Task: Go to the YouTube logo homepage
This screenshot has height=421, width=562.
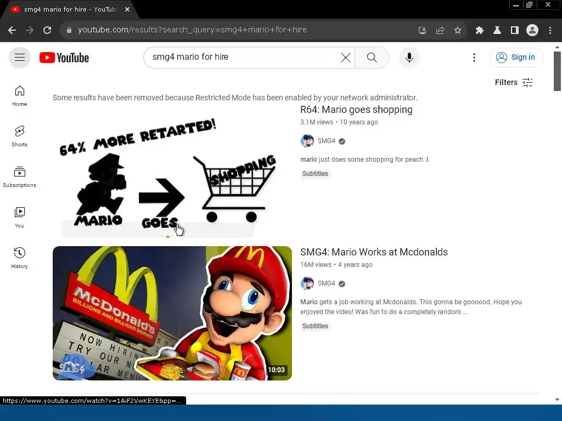Action: point(64,58)
